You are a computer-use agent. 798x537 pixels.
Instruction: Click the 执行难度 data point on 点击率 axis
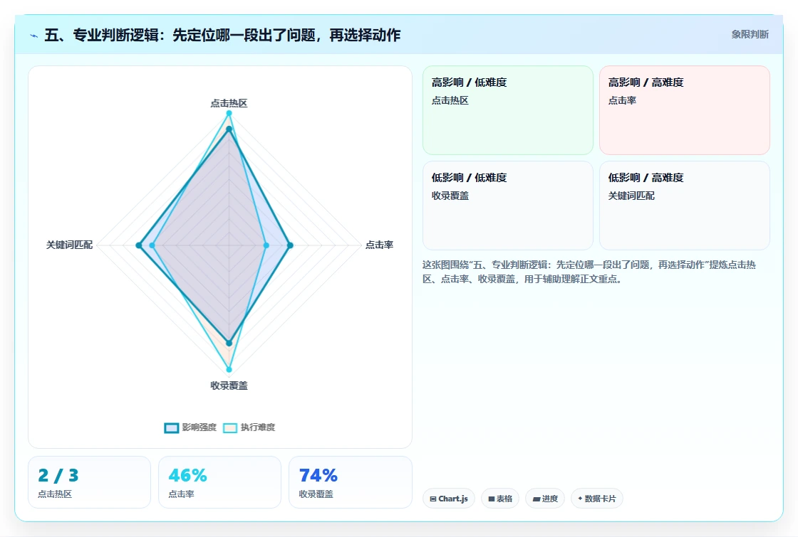(x=266, y=245)
